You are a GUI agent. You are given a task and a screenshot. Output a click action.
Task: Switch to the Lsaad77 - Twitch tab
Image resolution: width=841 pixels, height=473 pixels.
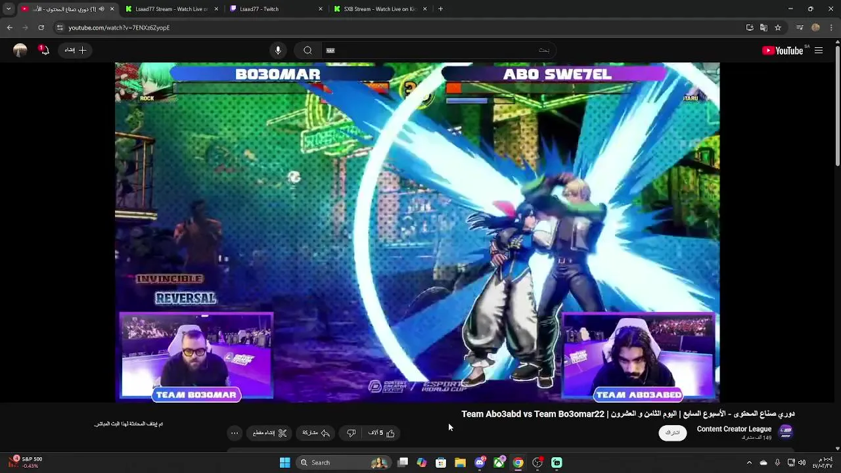click(275, 9)
